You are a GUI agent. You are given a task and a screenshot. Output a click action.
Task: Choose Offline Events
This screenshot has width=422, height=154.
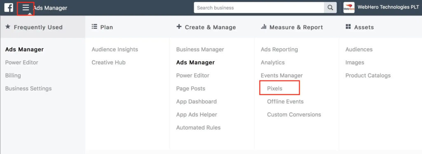click(285, 101)
